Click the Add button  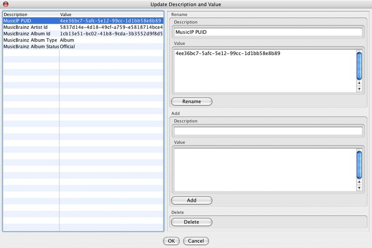click(x=192, y=200)
